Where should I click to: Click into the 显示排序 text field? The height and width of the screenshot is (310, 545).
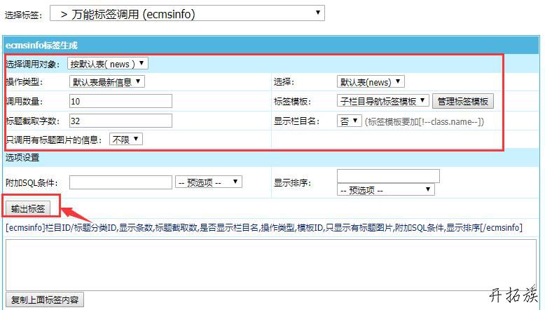pyautogui.click(x=388, y=176)
